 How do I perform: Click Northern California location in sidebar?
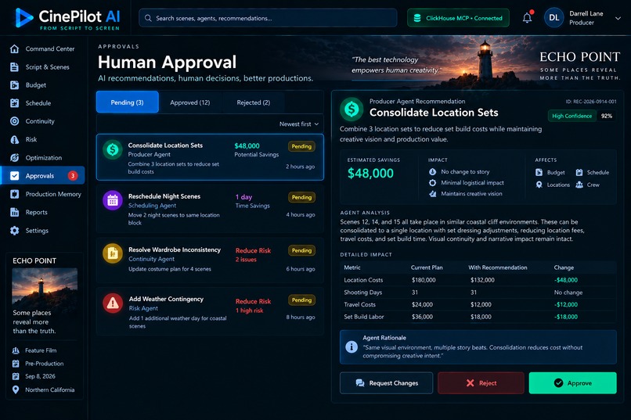point(49,389)
